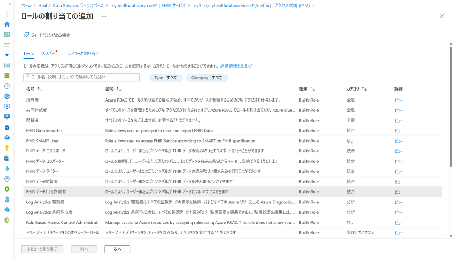Click the role search input field

click(82, 77)
